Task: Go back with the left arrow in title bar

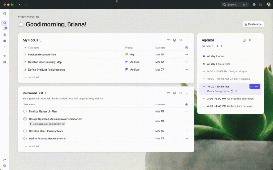Action: tap(20, 5)
